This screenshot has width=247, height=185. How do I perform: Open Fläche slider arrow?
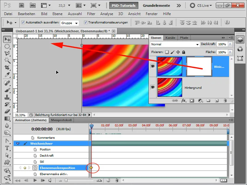[230, 52]
